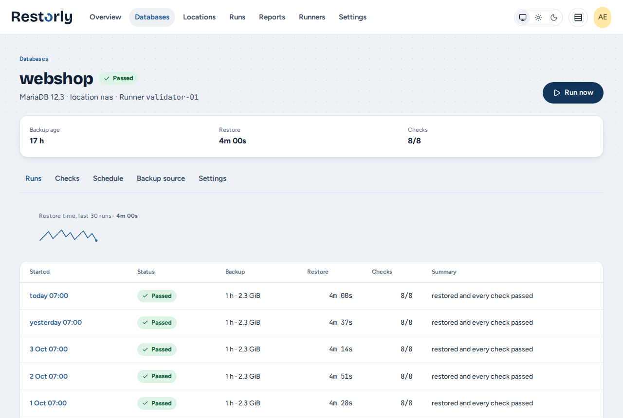
Task: Click the Status column header
Action: coord(146,272)
